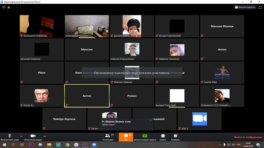Select Алексей Валерьевич video tile
The width and height of the screenshot is (264, 148).
[87, 26]
